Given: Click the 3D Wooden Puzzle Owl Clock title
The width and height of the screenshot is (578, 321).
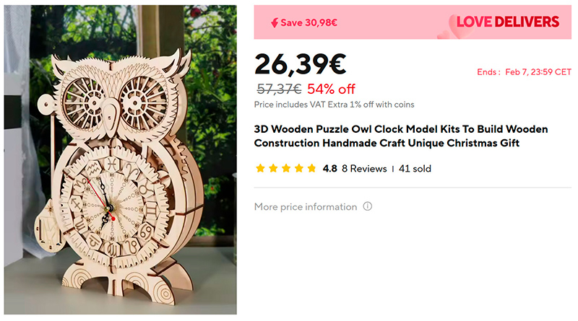Looking at the screenshot, I should (401, 136).
